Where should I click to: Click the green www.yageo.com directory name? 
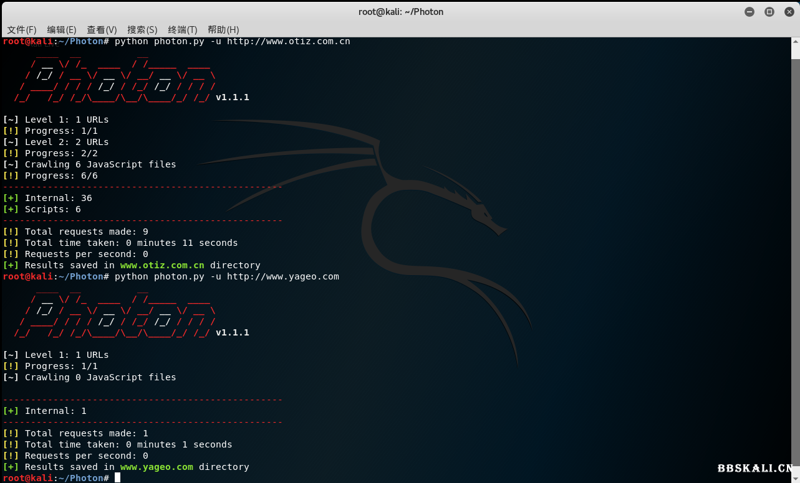point(157,467)
